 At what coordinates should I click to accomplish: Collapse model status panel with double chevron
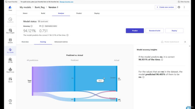(185, 42)
